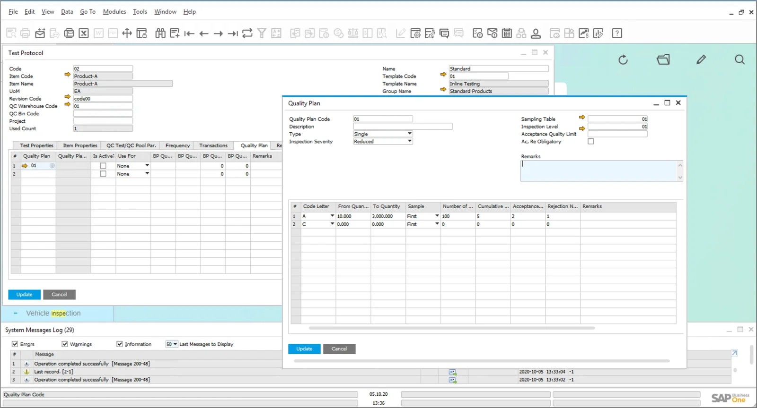Go to the first data record
Screen dimensions: 757x408
(189, 33)
